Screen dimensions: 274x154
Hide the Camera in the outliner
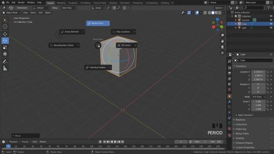(x=271, y=20)
